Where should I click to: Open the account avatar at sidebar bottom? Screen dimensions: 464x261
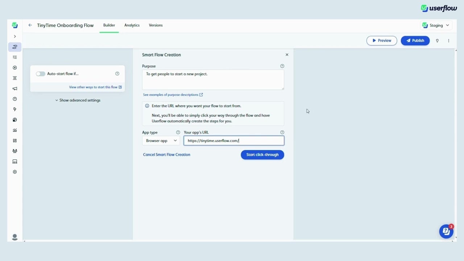[15, 237]
